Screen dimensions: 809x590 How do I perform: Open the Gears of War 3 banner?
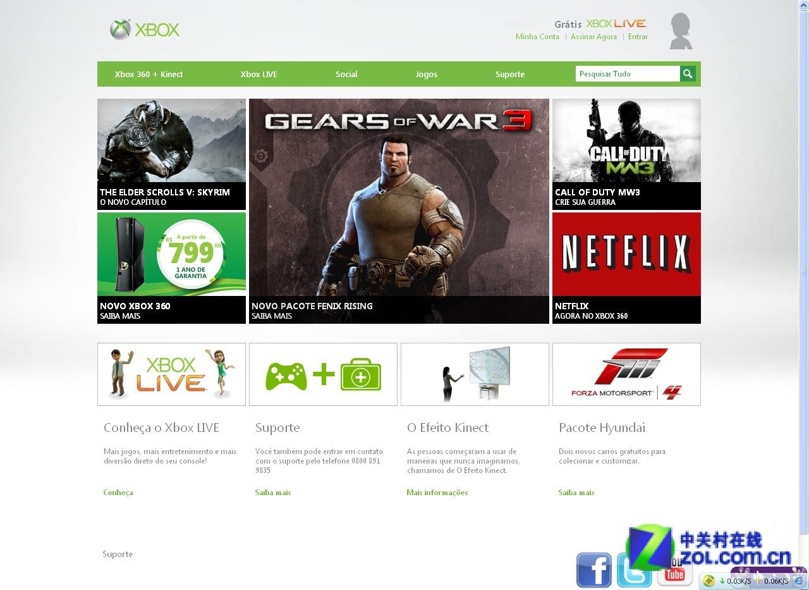tap(399, 211)
